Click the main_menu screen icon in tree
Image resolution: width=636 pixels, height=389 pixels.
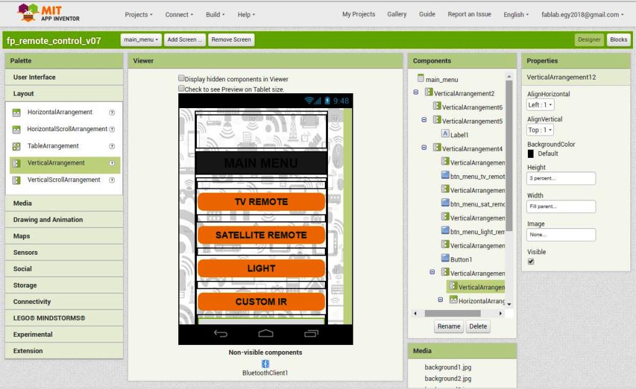click(420, 78)
